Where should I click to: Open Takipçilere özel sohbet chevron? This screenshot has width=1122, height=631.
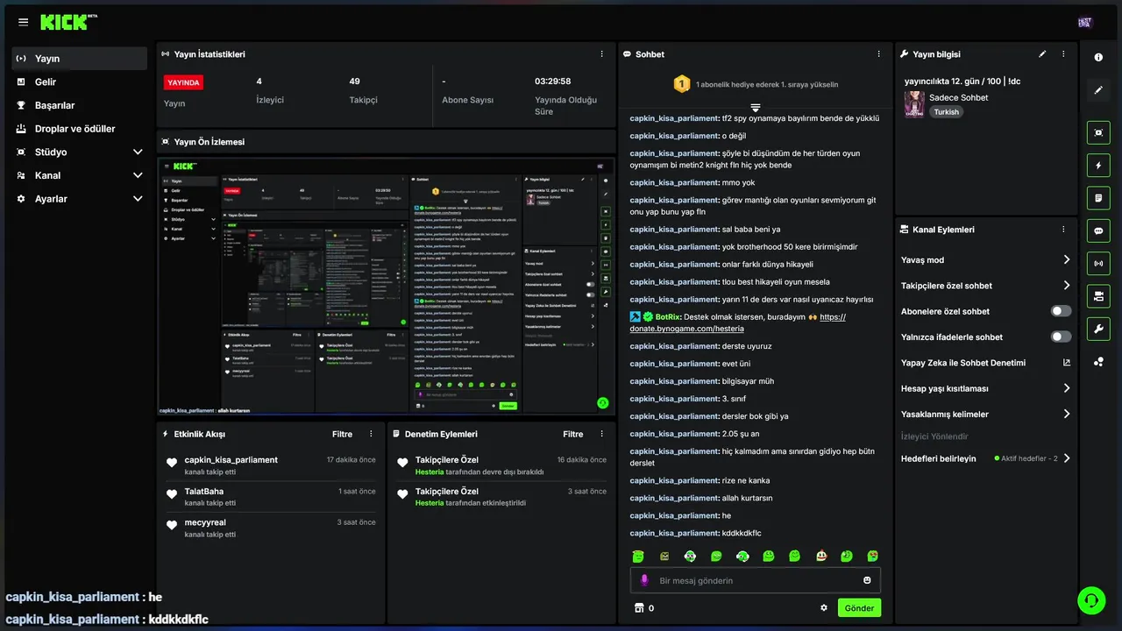(1067, 286)
